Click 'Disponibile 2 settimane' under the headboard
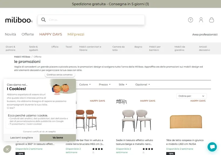Screen dimensions: 221x155 point(180,149)
